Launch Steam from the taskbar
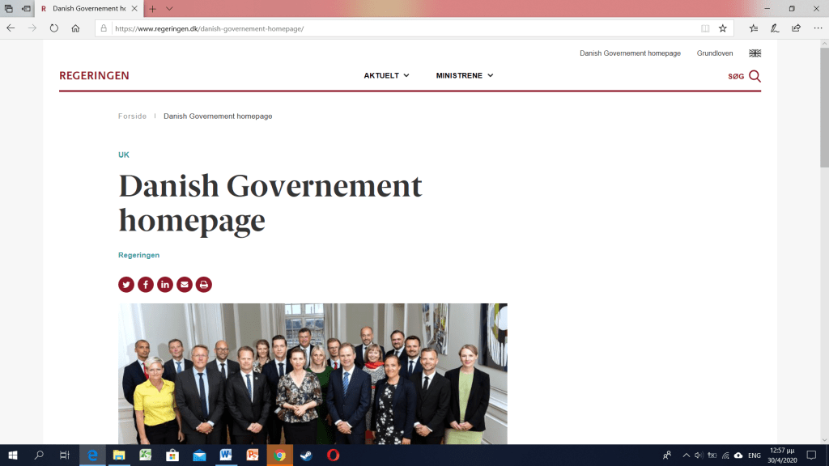829x466 pixels. pos(306,455)
